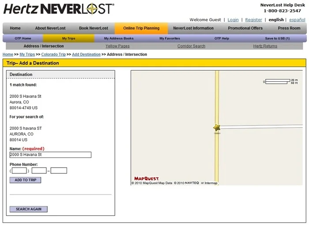The height and width of the screenshot is (225, 309).
Task: Click the Hertz NeverLost compass logo
Action: pos(59,9)
